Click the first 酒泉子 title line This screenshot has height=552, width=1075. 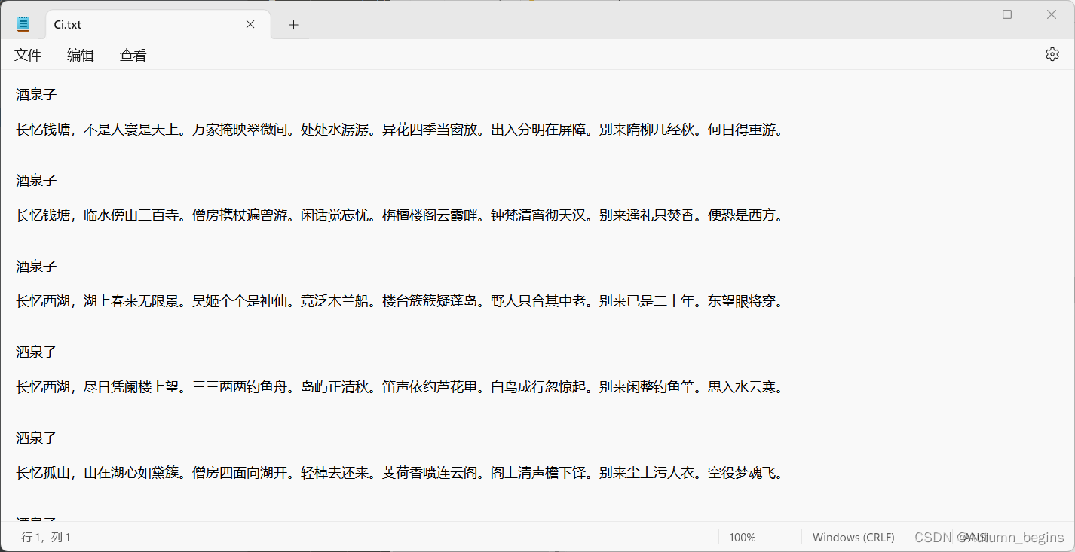point(36,94)
